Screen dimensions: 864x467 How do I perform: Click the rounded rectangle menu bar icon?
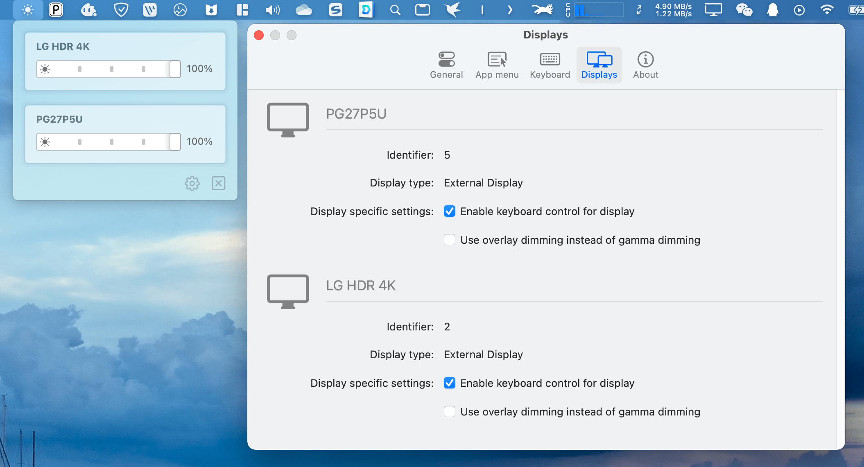point(423,10)
